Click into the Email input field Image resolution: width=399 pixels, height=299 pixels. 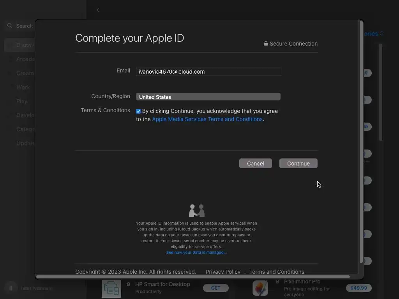tap(208, 72)
